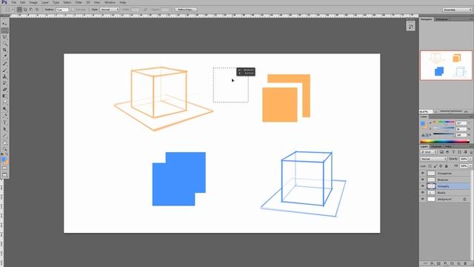Select the Move tool
The height and width of the screenshot is (267, 474).
(x=4, y=24)
